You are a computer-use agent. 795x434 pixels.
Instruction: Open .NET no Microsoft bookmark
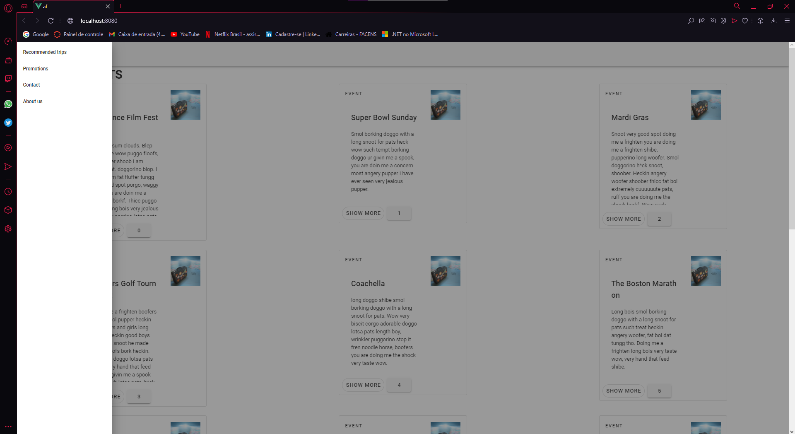pos(410,34)
